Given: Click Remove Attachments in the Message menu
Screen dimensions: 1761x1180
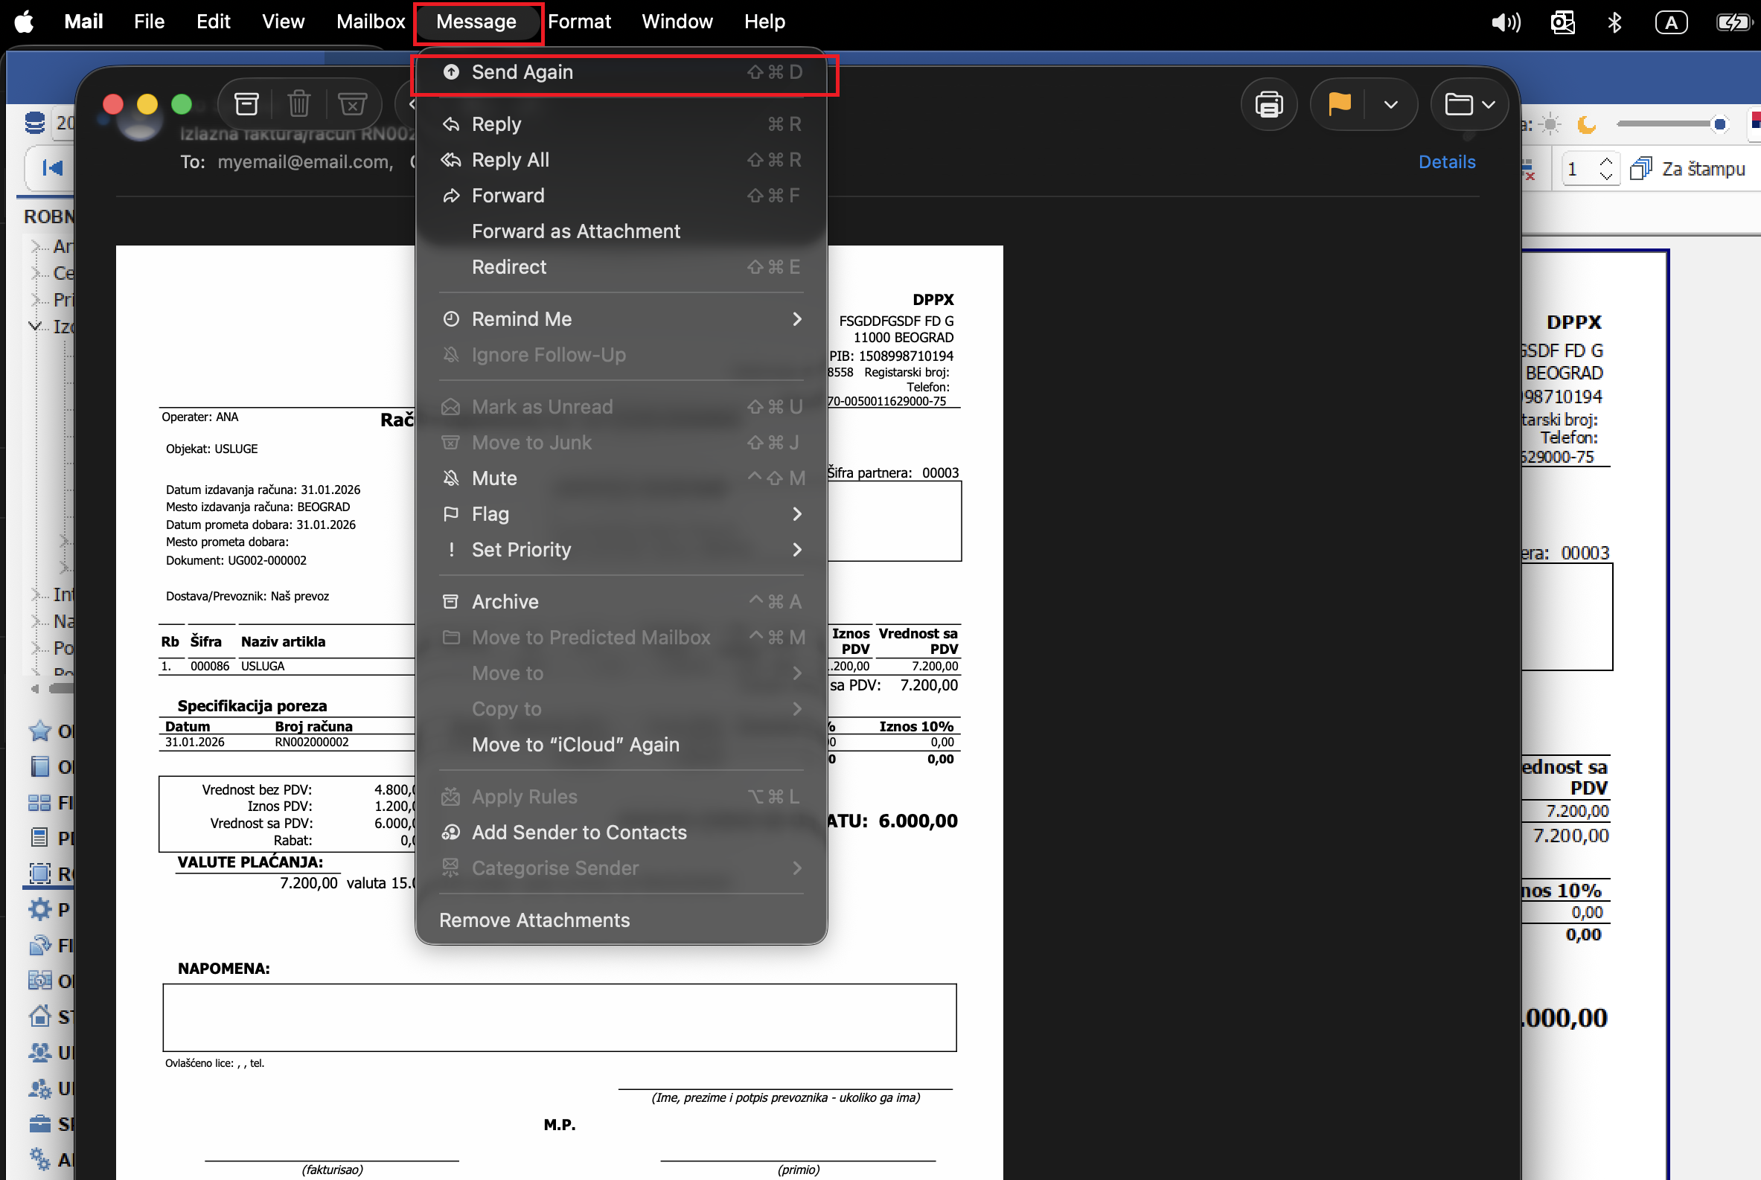Looking at the screenshot, I should click(534, 920).
